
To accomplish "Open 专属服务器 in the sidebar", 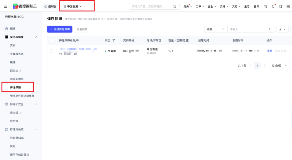I will point(17,54).
